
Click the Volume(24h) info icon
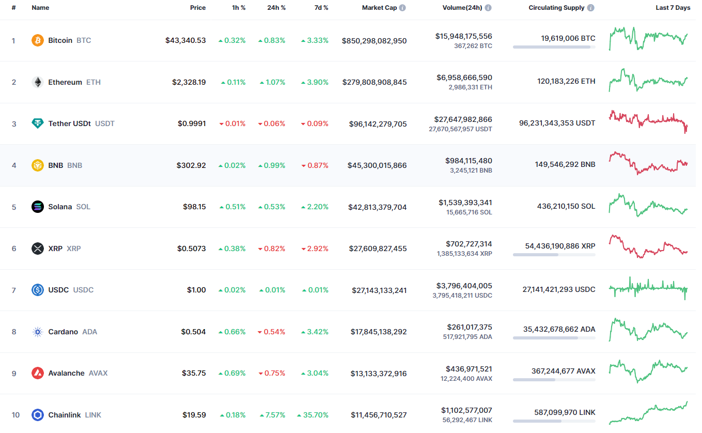pyautogui.click(x=488, y=8)
